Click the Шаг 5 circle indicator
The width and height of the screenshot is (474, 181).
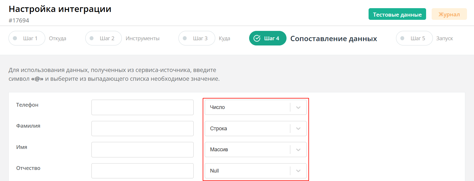[x=402, y=38]
